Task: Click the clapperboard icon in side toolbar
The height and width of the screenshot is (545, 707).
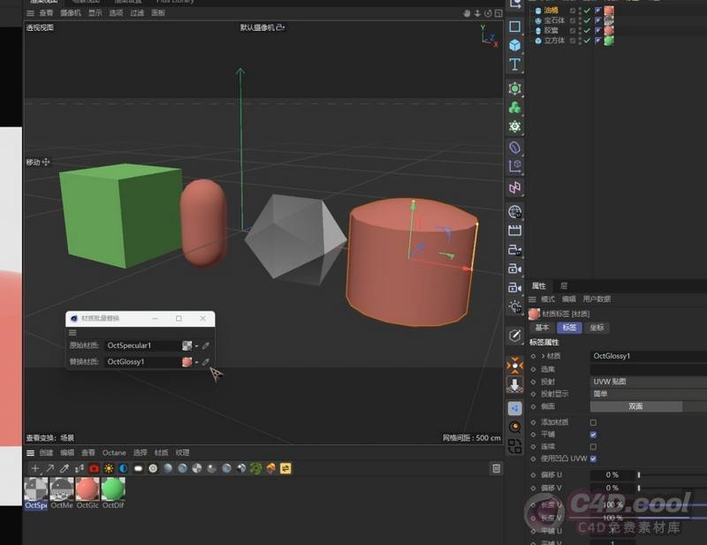Action: (514, 231)
